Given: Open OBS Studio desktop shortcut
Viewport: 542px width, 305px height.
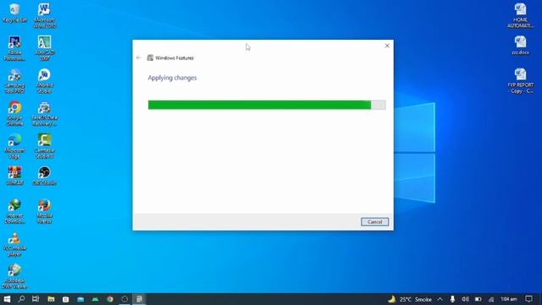Looking at the screenshot, I should 45,175.
